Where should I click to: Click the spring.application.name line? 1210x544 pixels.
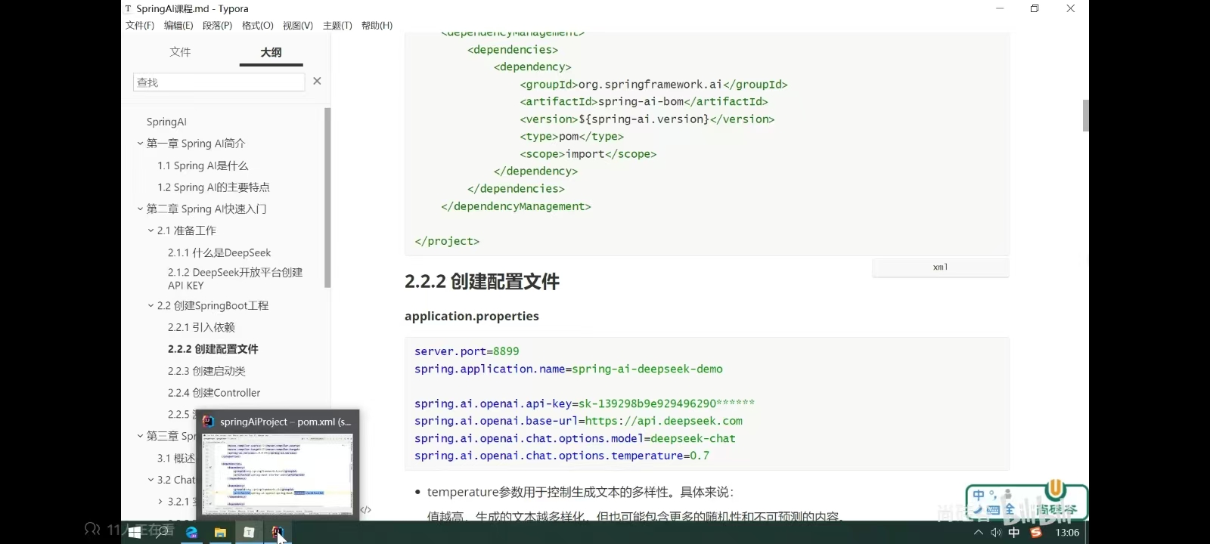click(x=569, y=369)
